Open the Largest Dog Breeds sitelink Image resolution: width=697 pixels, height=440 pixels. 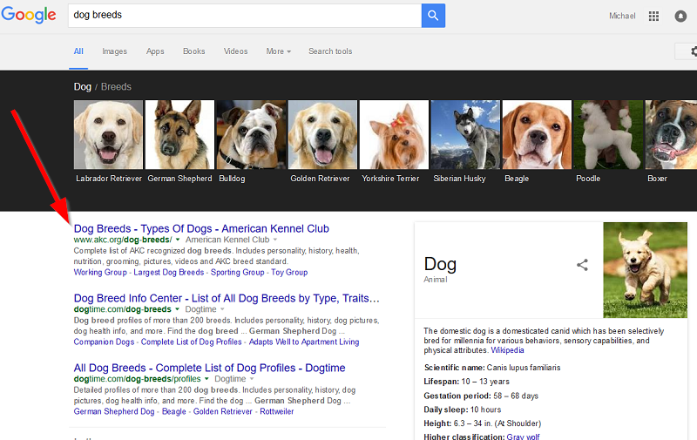(x=168, y=272)
